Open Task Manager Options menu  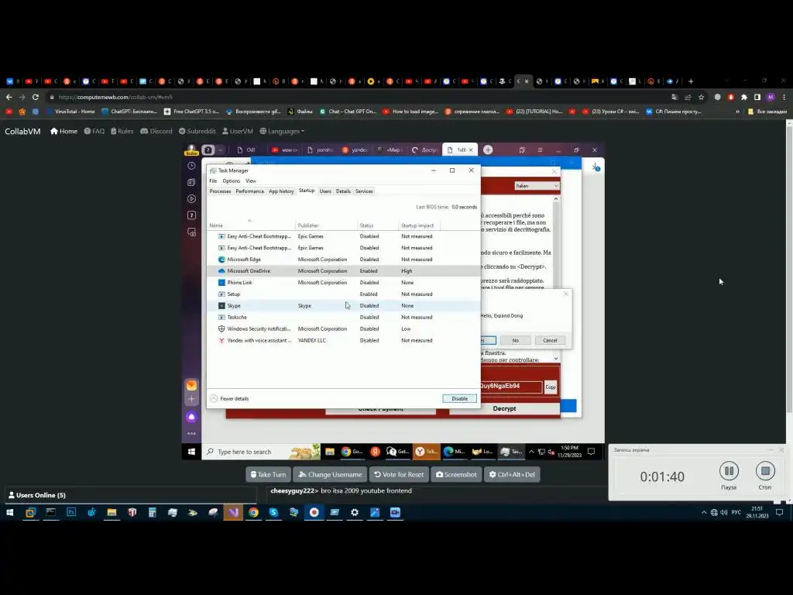click(231, 181)
